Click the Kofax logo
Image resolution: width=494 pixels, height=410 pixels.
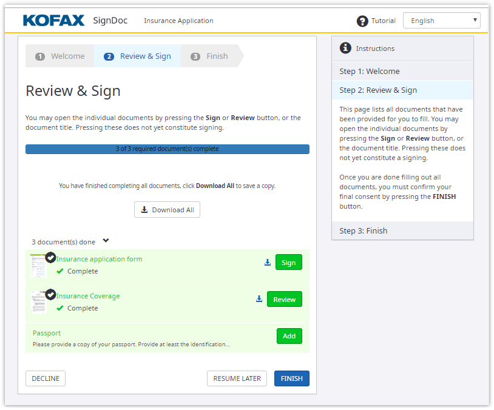53,21
